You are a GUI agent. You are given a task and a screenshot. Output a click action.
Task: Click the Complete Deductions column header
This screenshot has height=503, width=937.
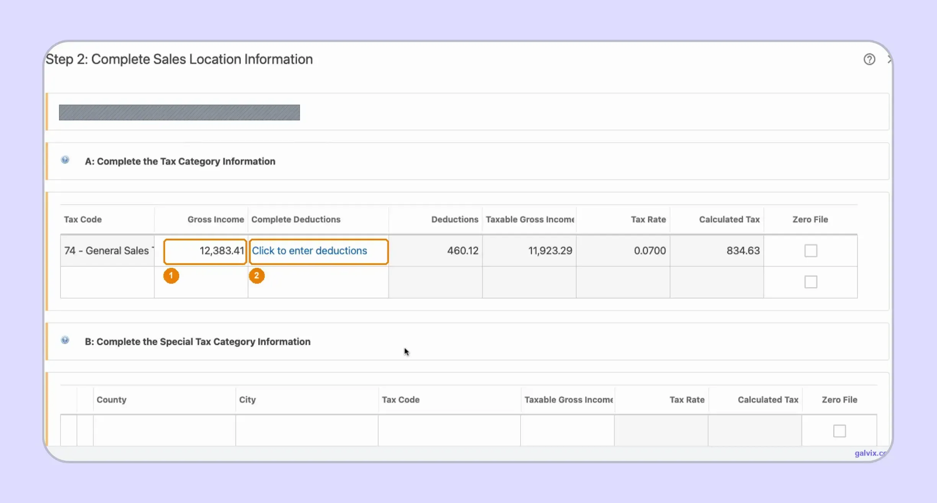tap(296, 219)
